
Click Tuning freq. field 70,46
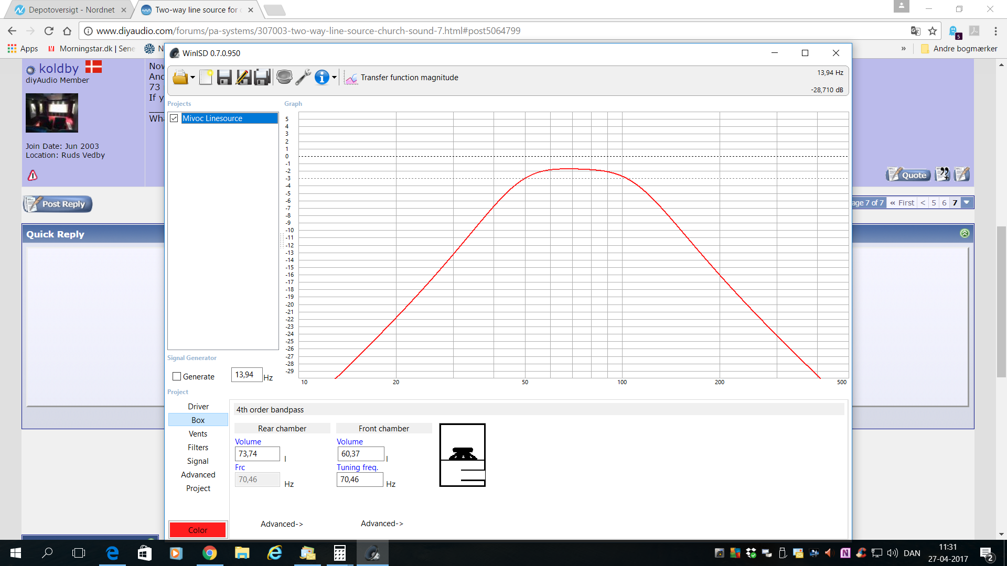click(x=360, y=480)
